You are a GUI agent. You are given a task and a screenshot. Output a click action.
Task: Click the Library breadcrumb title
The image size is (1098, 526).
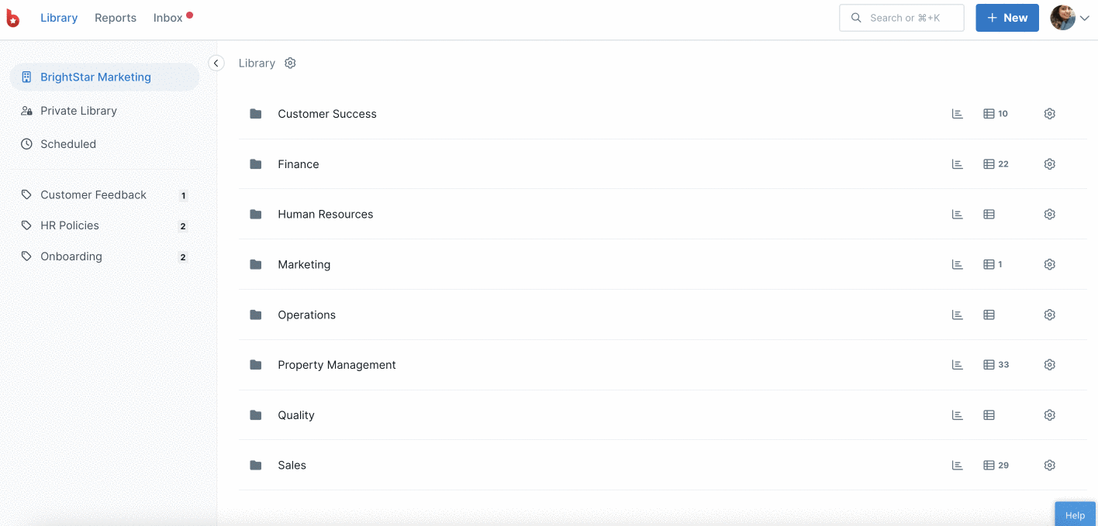pos(257,63)
